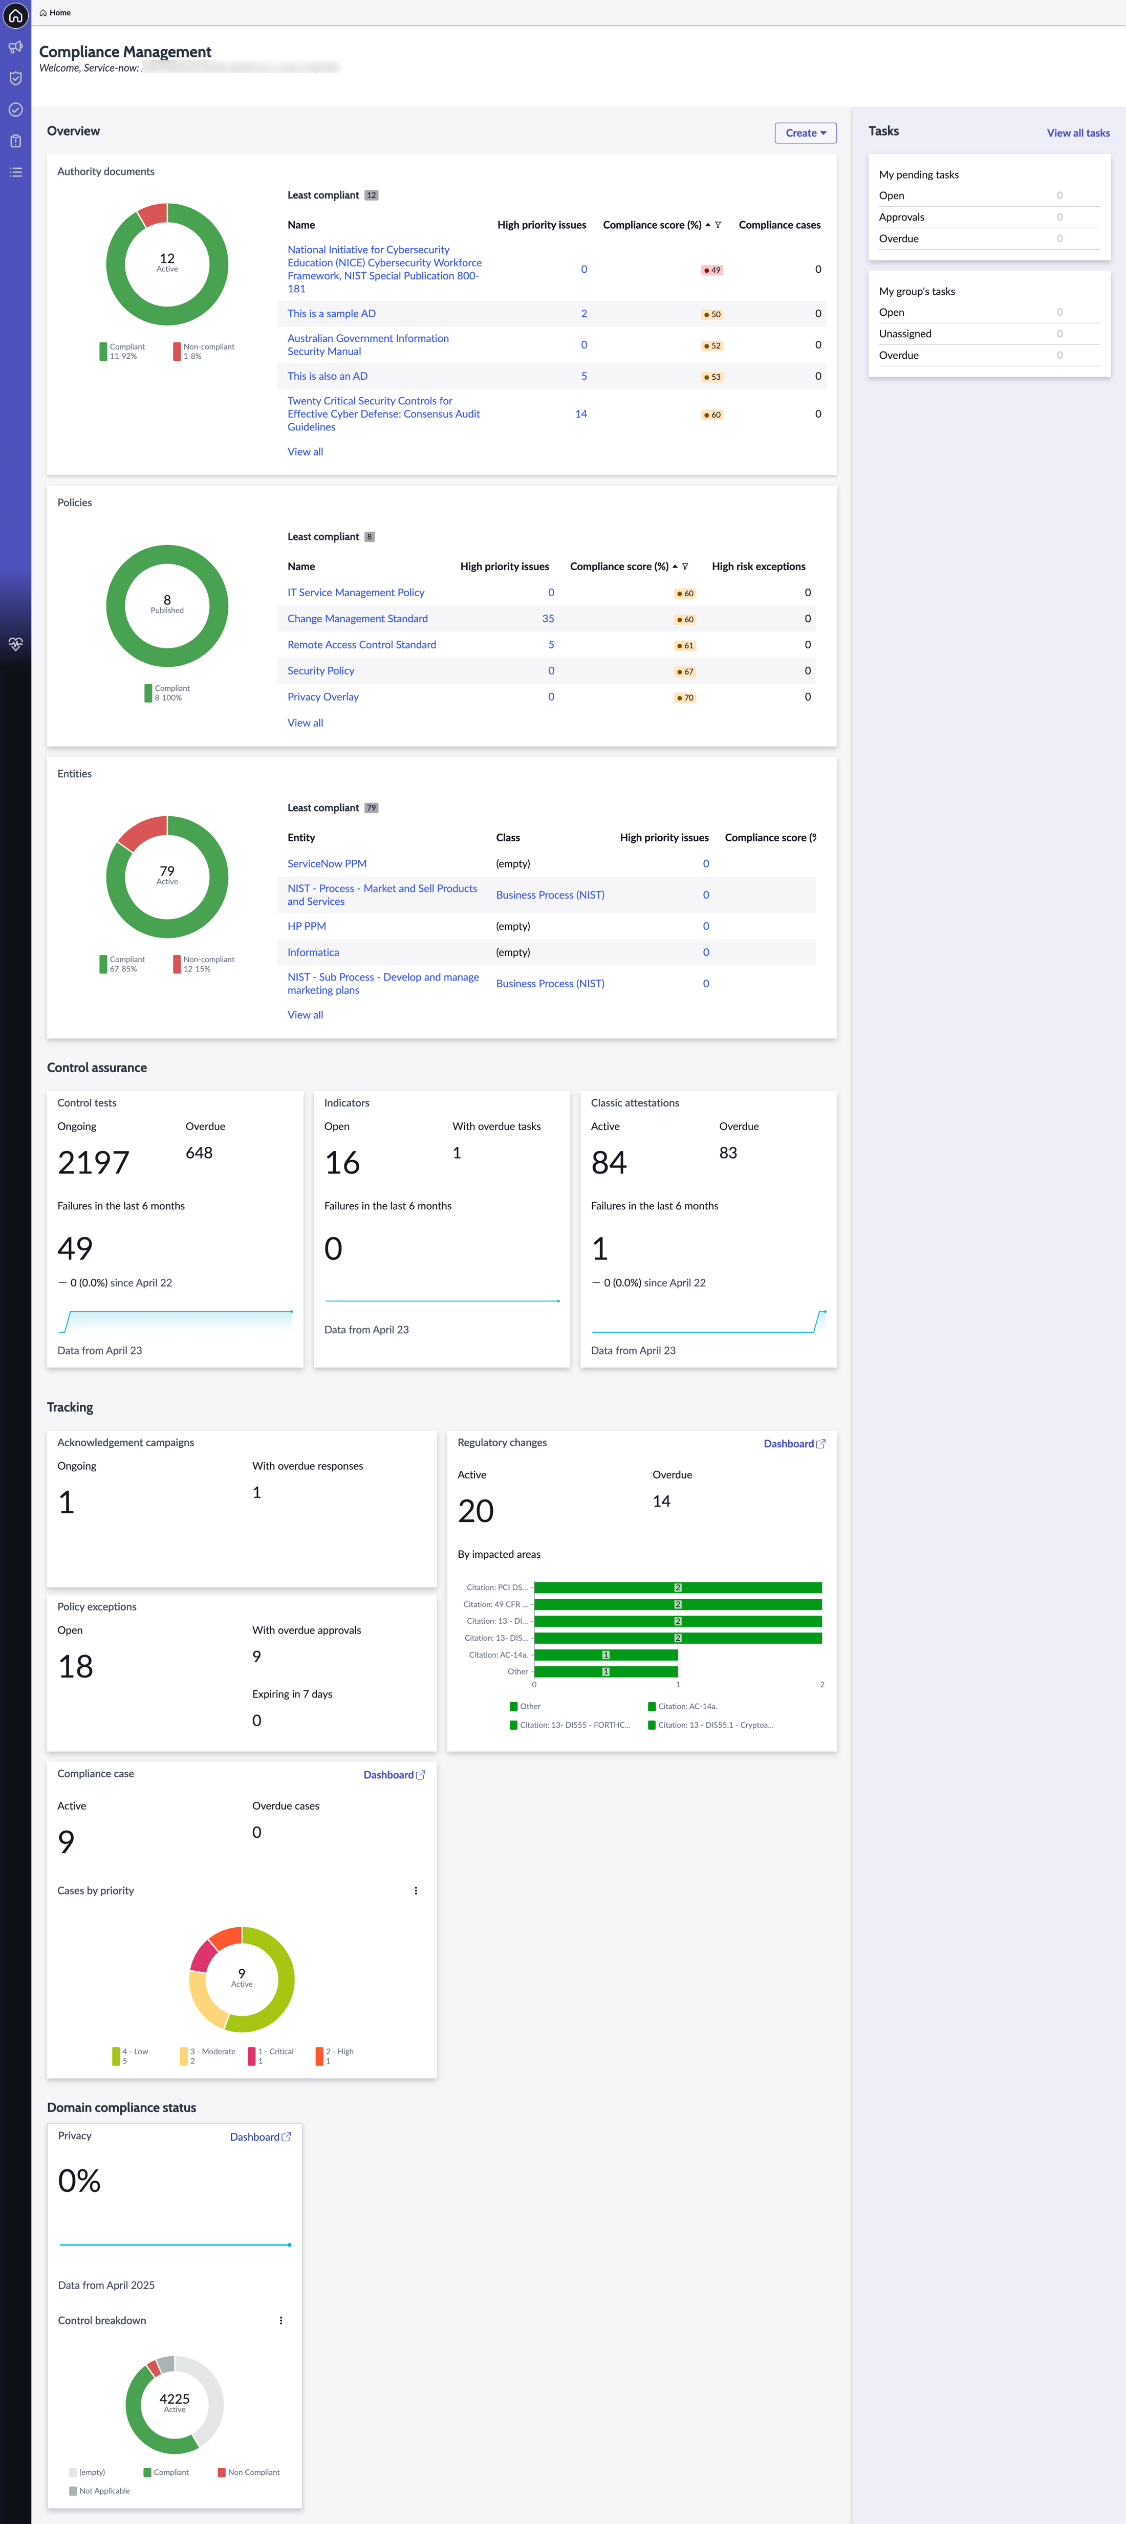Click Citation: PCI DS bar in chart
The image size is (1126, 2524).
click(678, 1589)
